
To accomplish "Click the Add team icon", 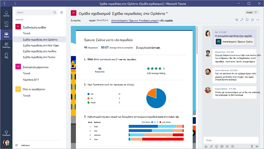I will click(16, 145).
